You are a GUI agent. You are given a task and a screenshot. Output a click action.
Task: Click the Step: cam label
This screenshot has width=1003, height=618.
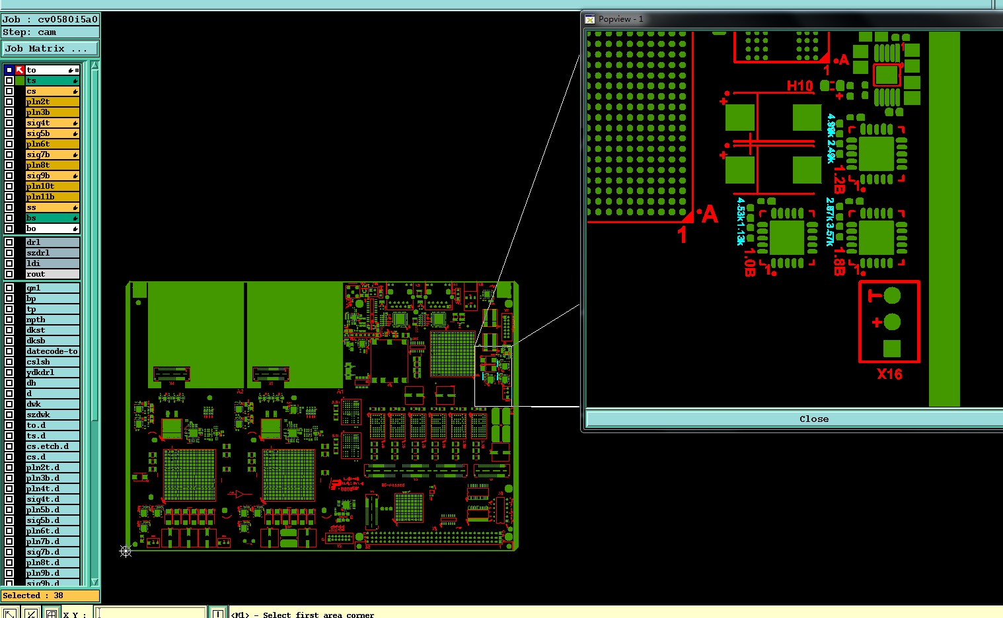[x=50, y=32]
